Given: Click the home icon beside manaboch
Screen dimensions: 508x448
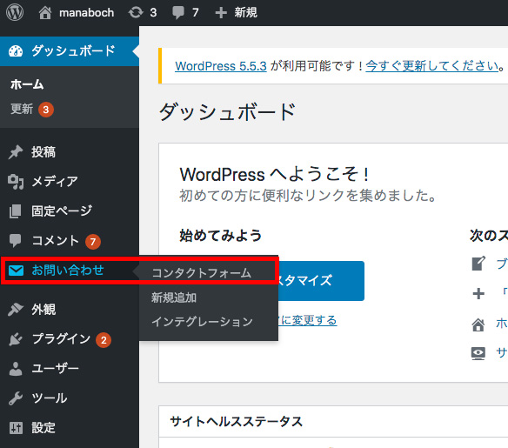Looking at the screenshot, I should click(x=45, y=13).
